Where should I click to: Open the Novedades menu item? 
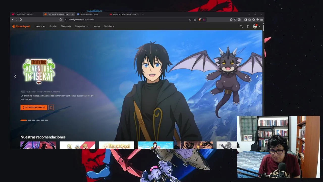40,26
